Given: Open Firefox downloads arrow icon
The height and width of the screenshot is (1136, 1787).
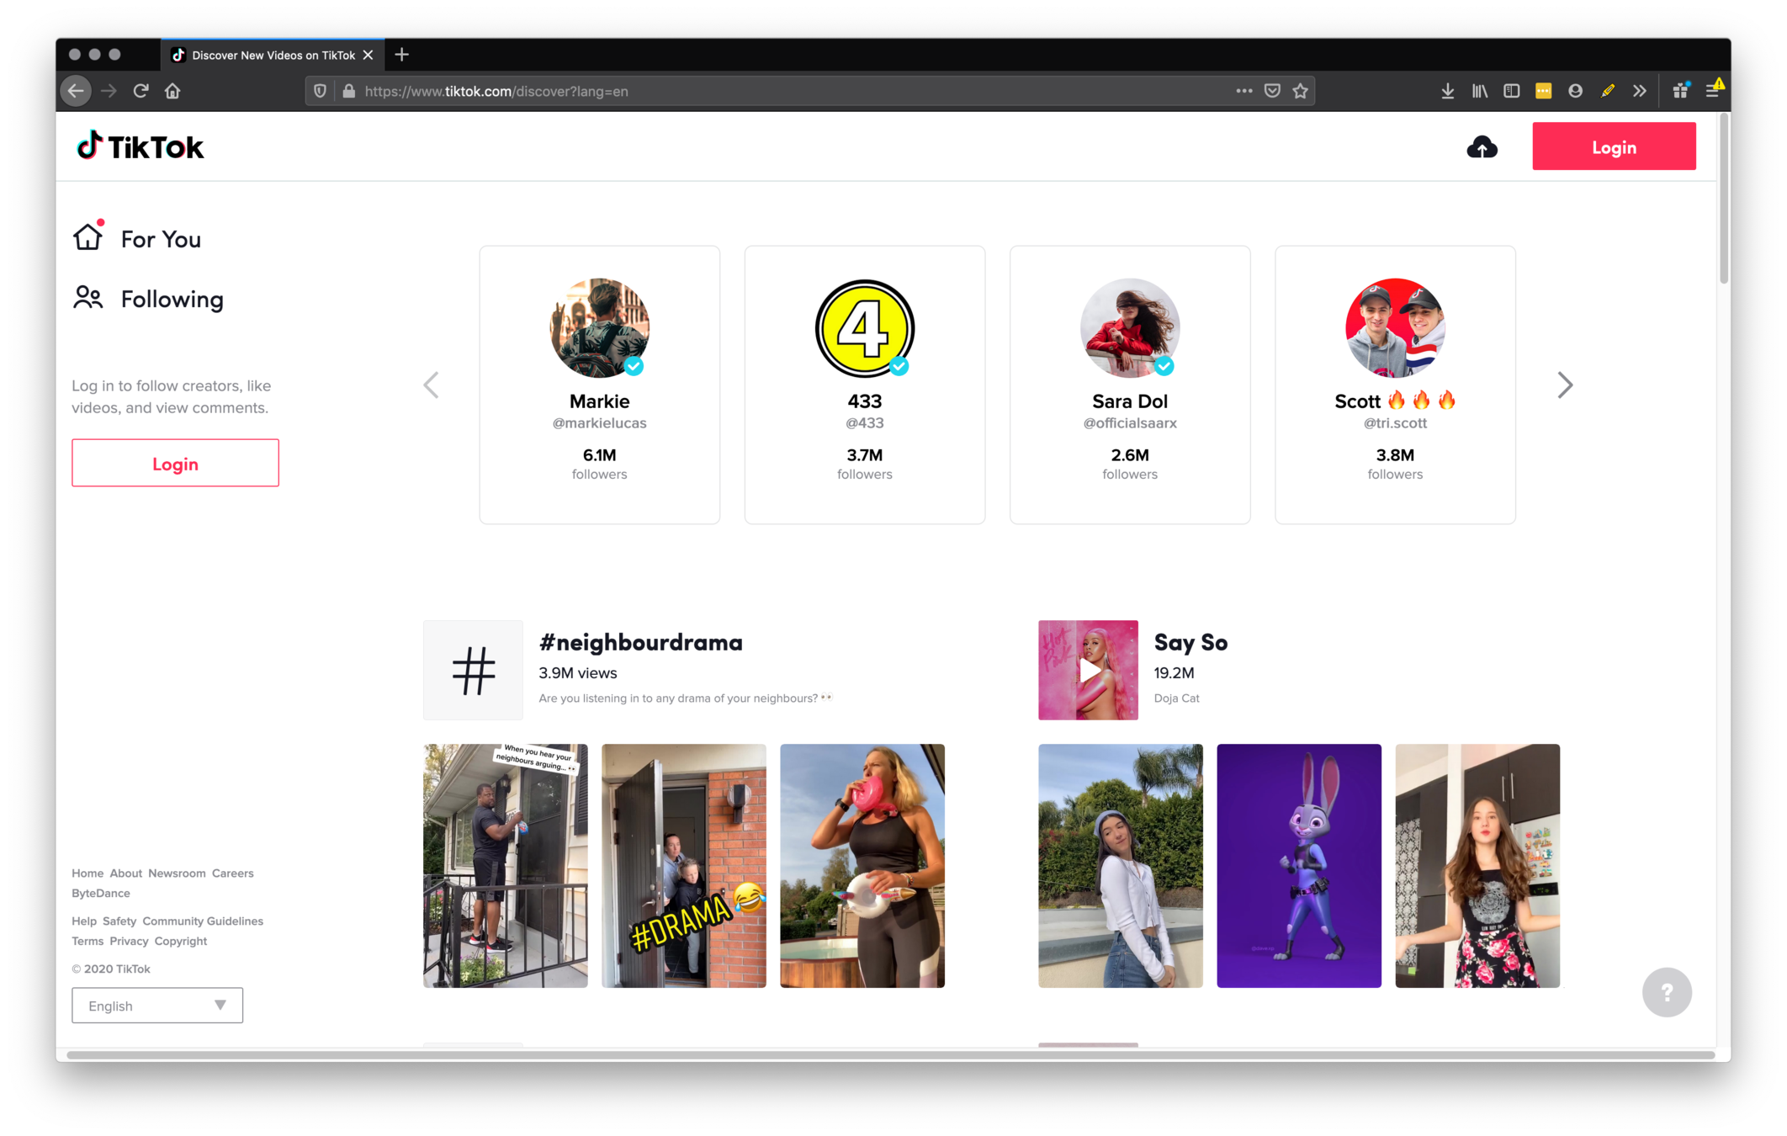Looking at the screenshot, I should (x=1447, y=91).
